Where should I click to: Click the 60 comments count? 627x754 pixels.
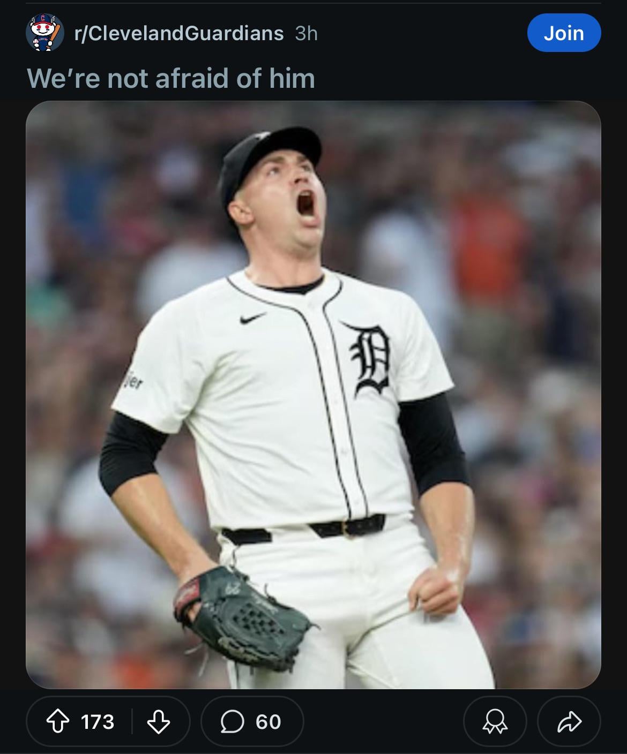click(268, 722)
